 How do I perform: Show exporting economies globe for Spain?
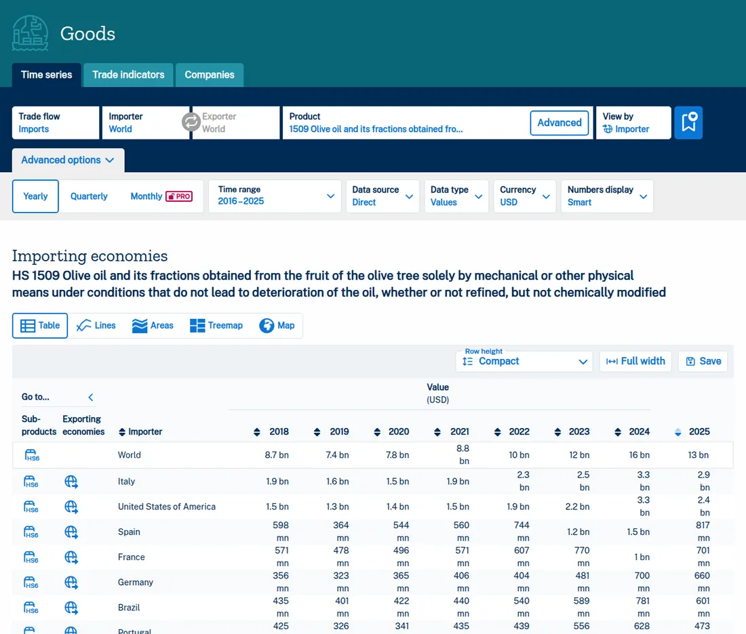coord(71,532)
